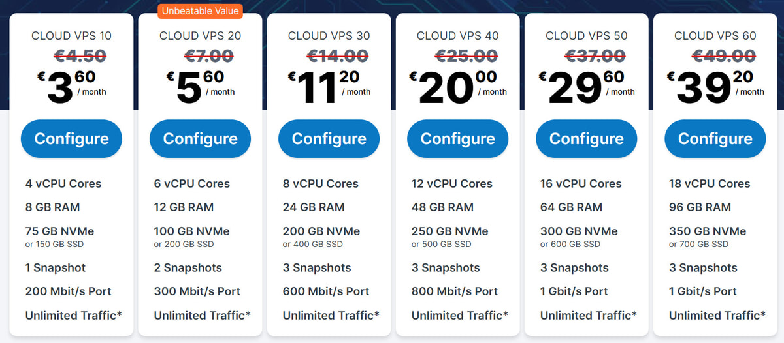Click Configure for Cloud VPS 10
This screenshot has width=784, height=343.
coord(71,139)
